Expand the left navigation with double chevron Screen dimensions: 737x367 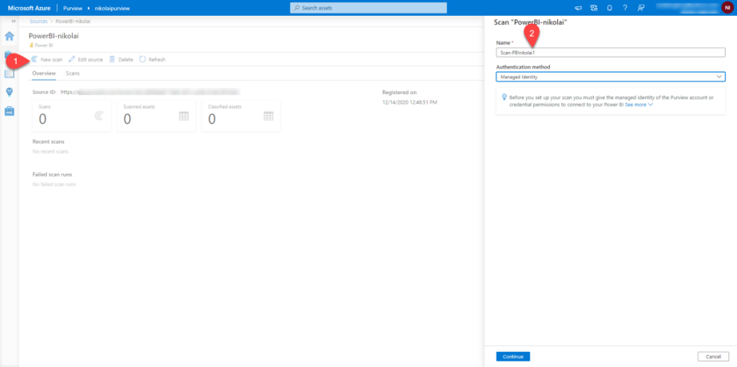coord(14,22)
